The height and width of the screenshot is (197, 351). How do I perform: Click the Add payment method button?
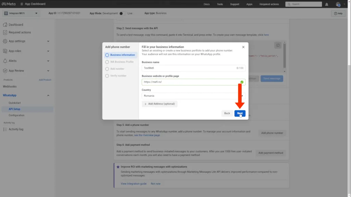pos(271,153)
